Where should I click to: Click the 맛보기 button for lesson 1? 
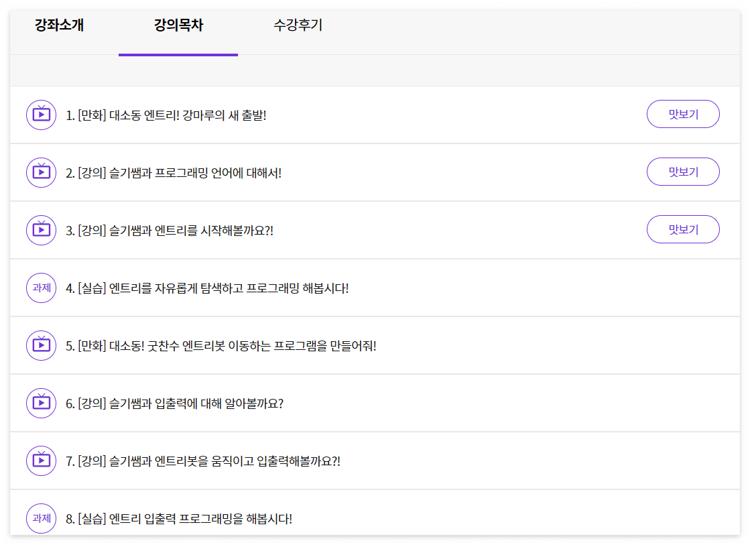click(682, 114)
